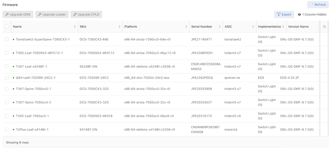Click the Serial Number column header
Viewport: 330px width, 148px height.
click(202, 26)
